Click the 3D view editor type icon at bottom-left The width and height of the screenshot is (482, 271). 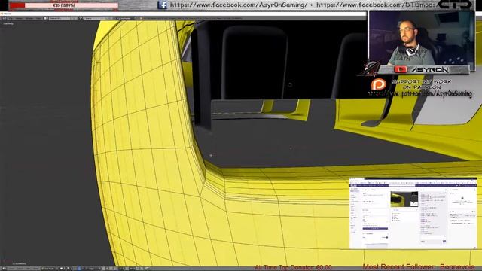(x=4, y=269)
